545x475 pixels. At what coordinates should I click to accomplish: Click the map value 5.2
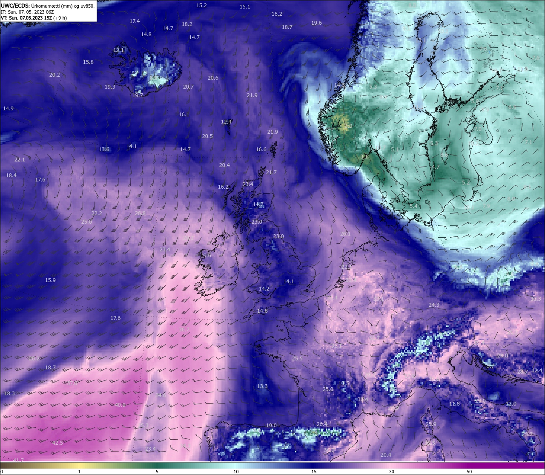[x=466, y=183]
